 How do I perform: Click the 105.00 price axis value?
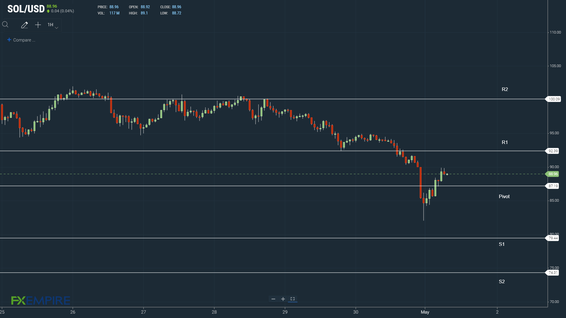click(x=555, y=66)
